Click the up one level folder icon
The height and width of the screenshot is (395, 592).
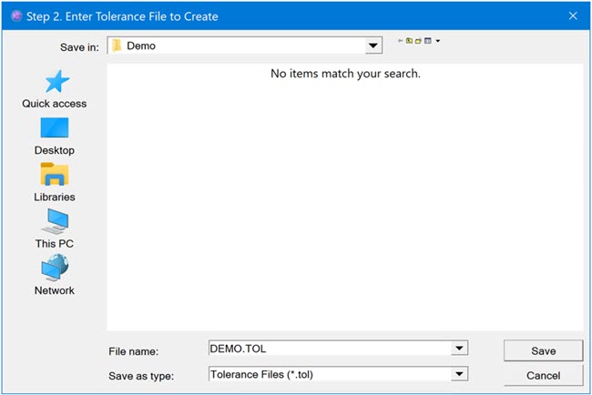tap(410, 41)
